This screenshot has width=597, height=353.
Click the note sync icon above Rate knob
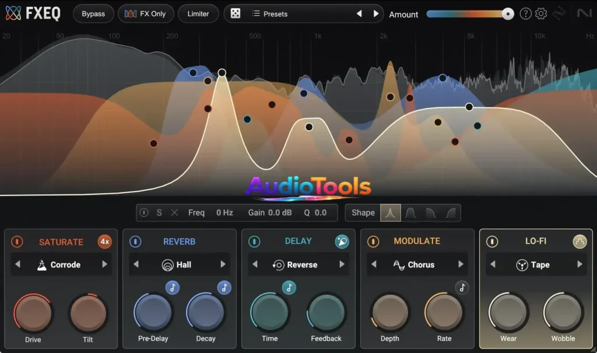pyautogui.click(x=463, y=287)
